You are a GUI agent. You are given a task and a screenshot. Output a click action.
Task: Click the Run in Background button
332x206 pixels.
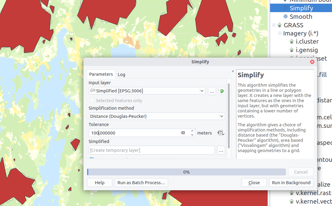tap(291, 183)
